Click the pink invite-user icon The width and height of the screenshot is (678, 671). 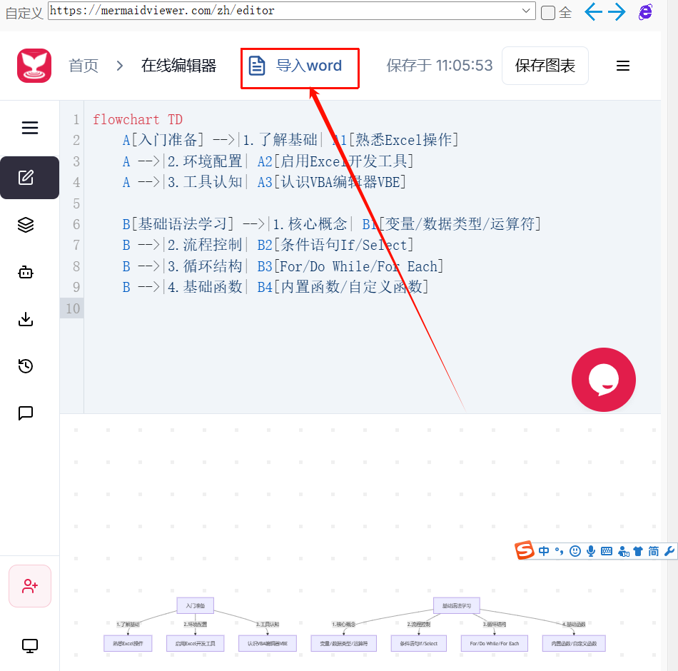click(x=29, y=586)
